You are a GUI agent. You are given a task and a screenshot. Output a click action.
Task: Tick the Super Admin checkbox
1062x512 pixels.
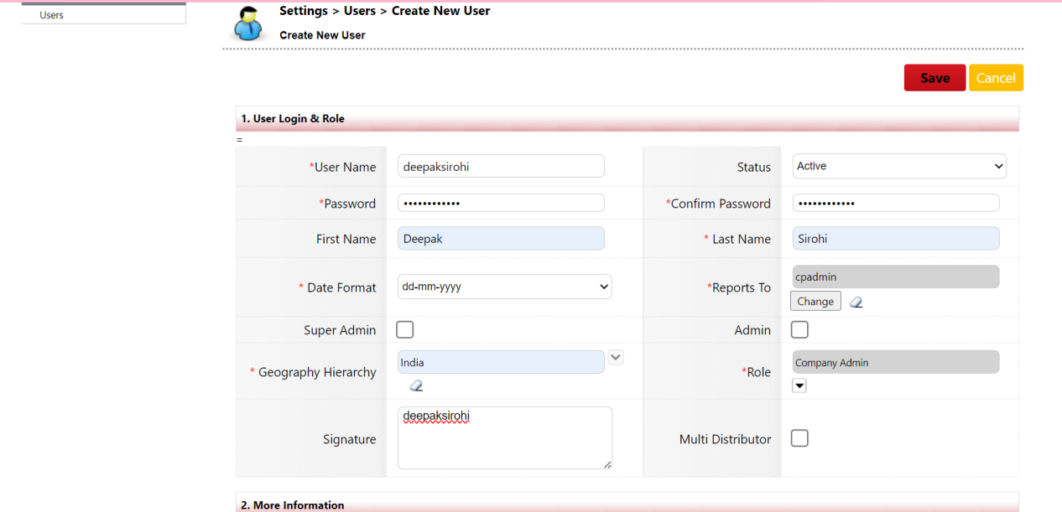pyautogui.click(x=404, y=329)
